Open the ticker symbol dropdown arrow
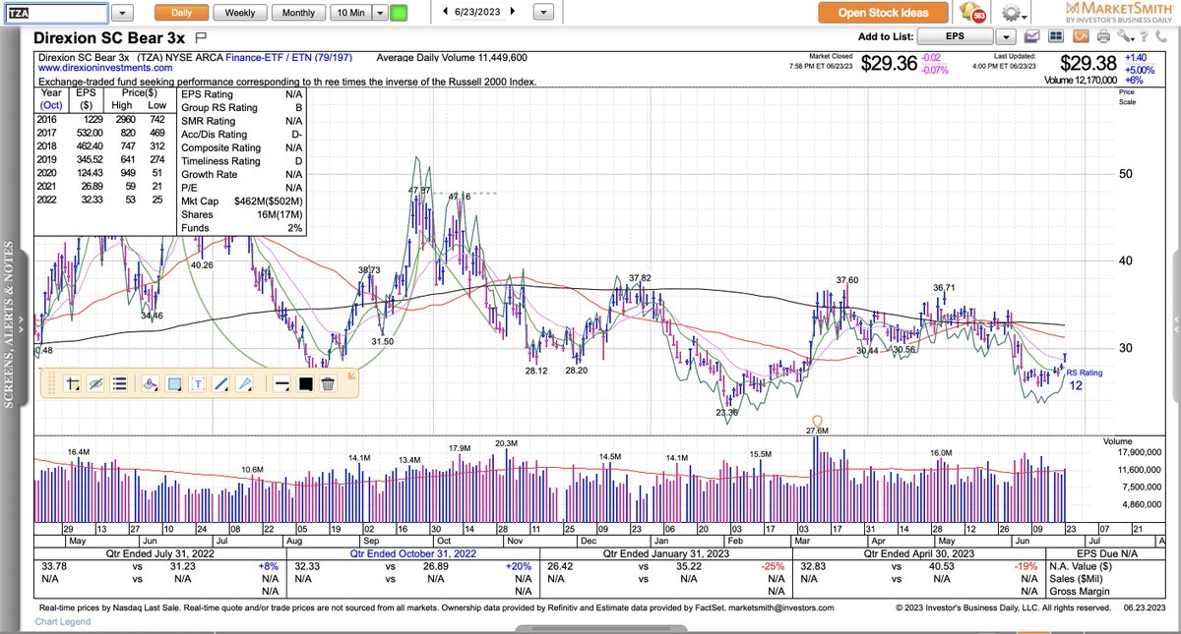Screen dimensions: 1181x634 pyautogui.click(x=123, y=13)
